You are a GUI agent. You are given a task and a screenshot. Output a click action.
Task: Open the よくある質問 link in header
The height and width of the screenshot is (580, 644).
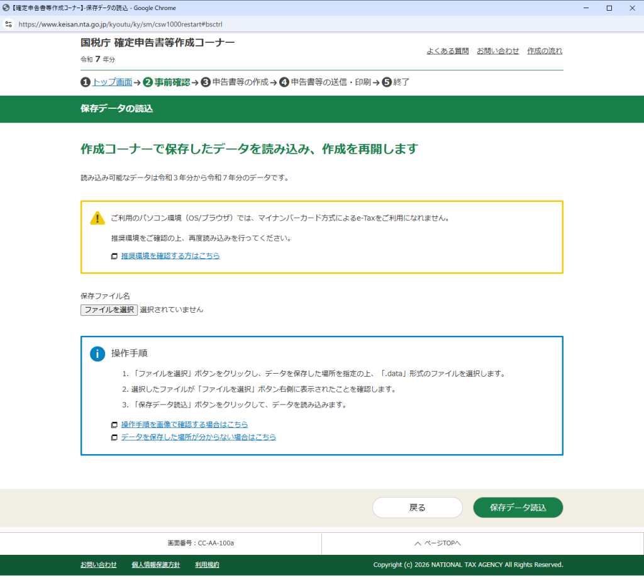447,51
